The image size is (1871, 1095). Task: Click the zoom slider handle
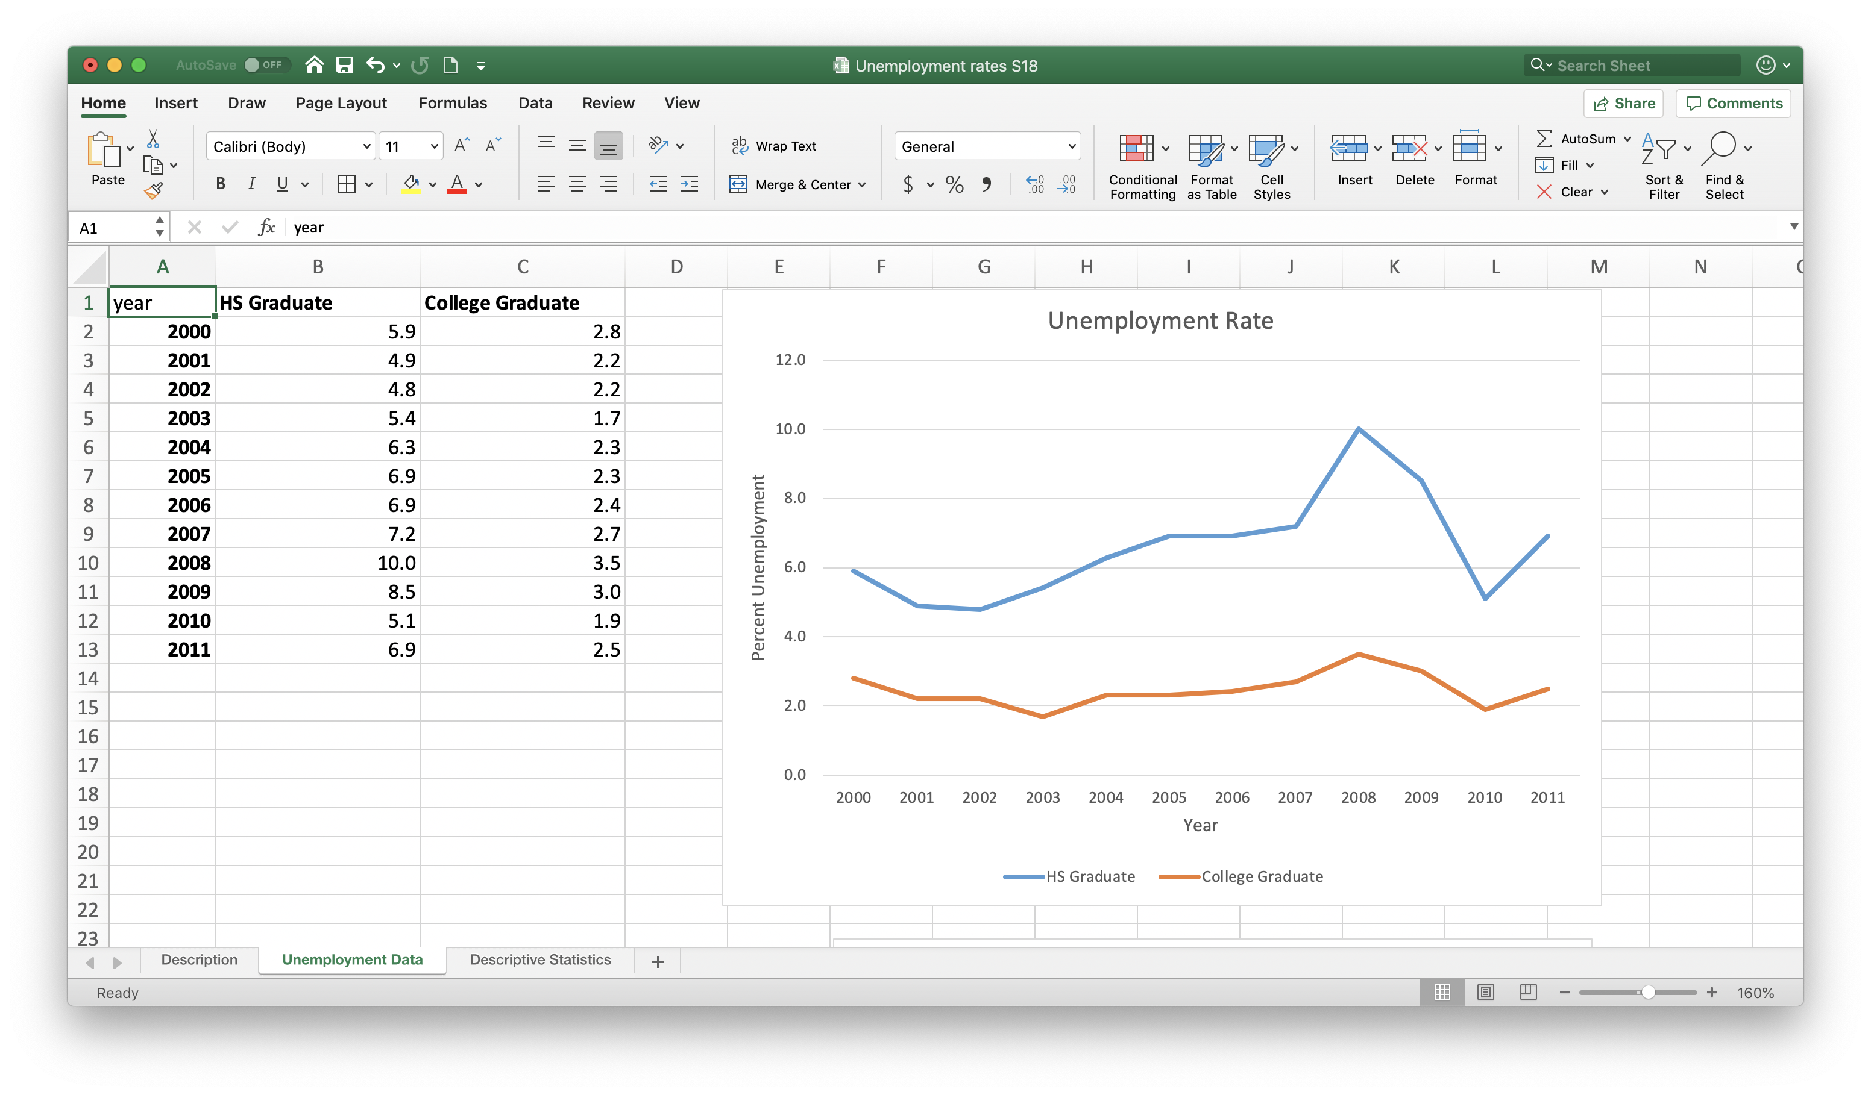1647,992
